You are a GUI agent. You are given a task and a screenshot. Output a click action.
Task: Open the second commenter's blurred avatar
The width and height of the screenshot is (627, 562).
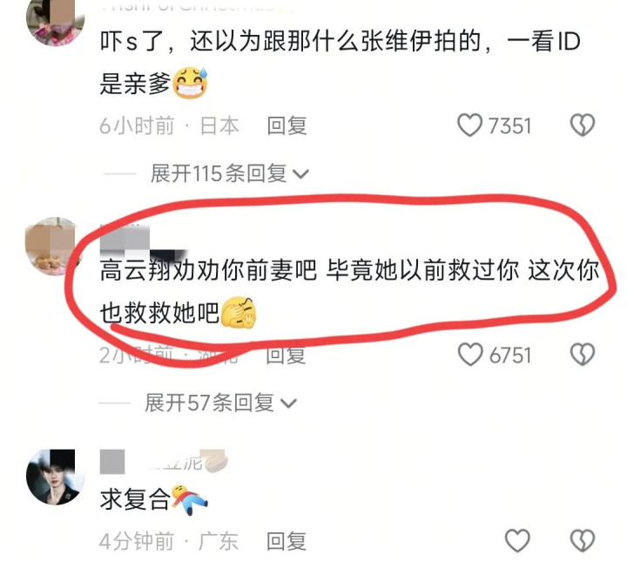point(52,246)
